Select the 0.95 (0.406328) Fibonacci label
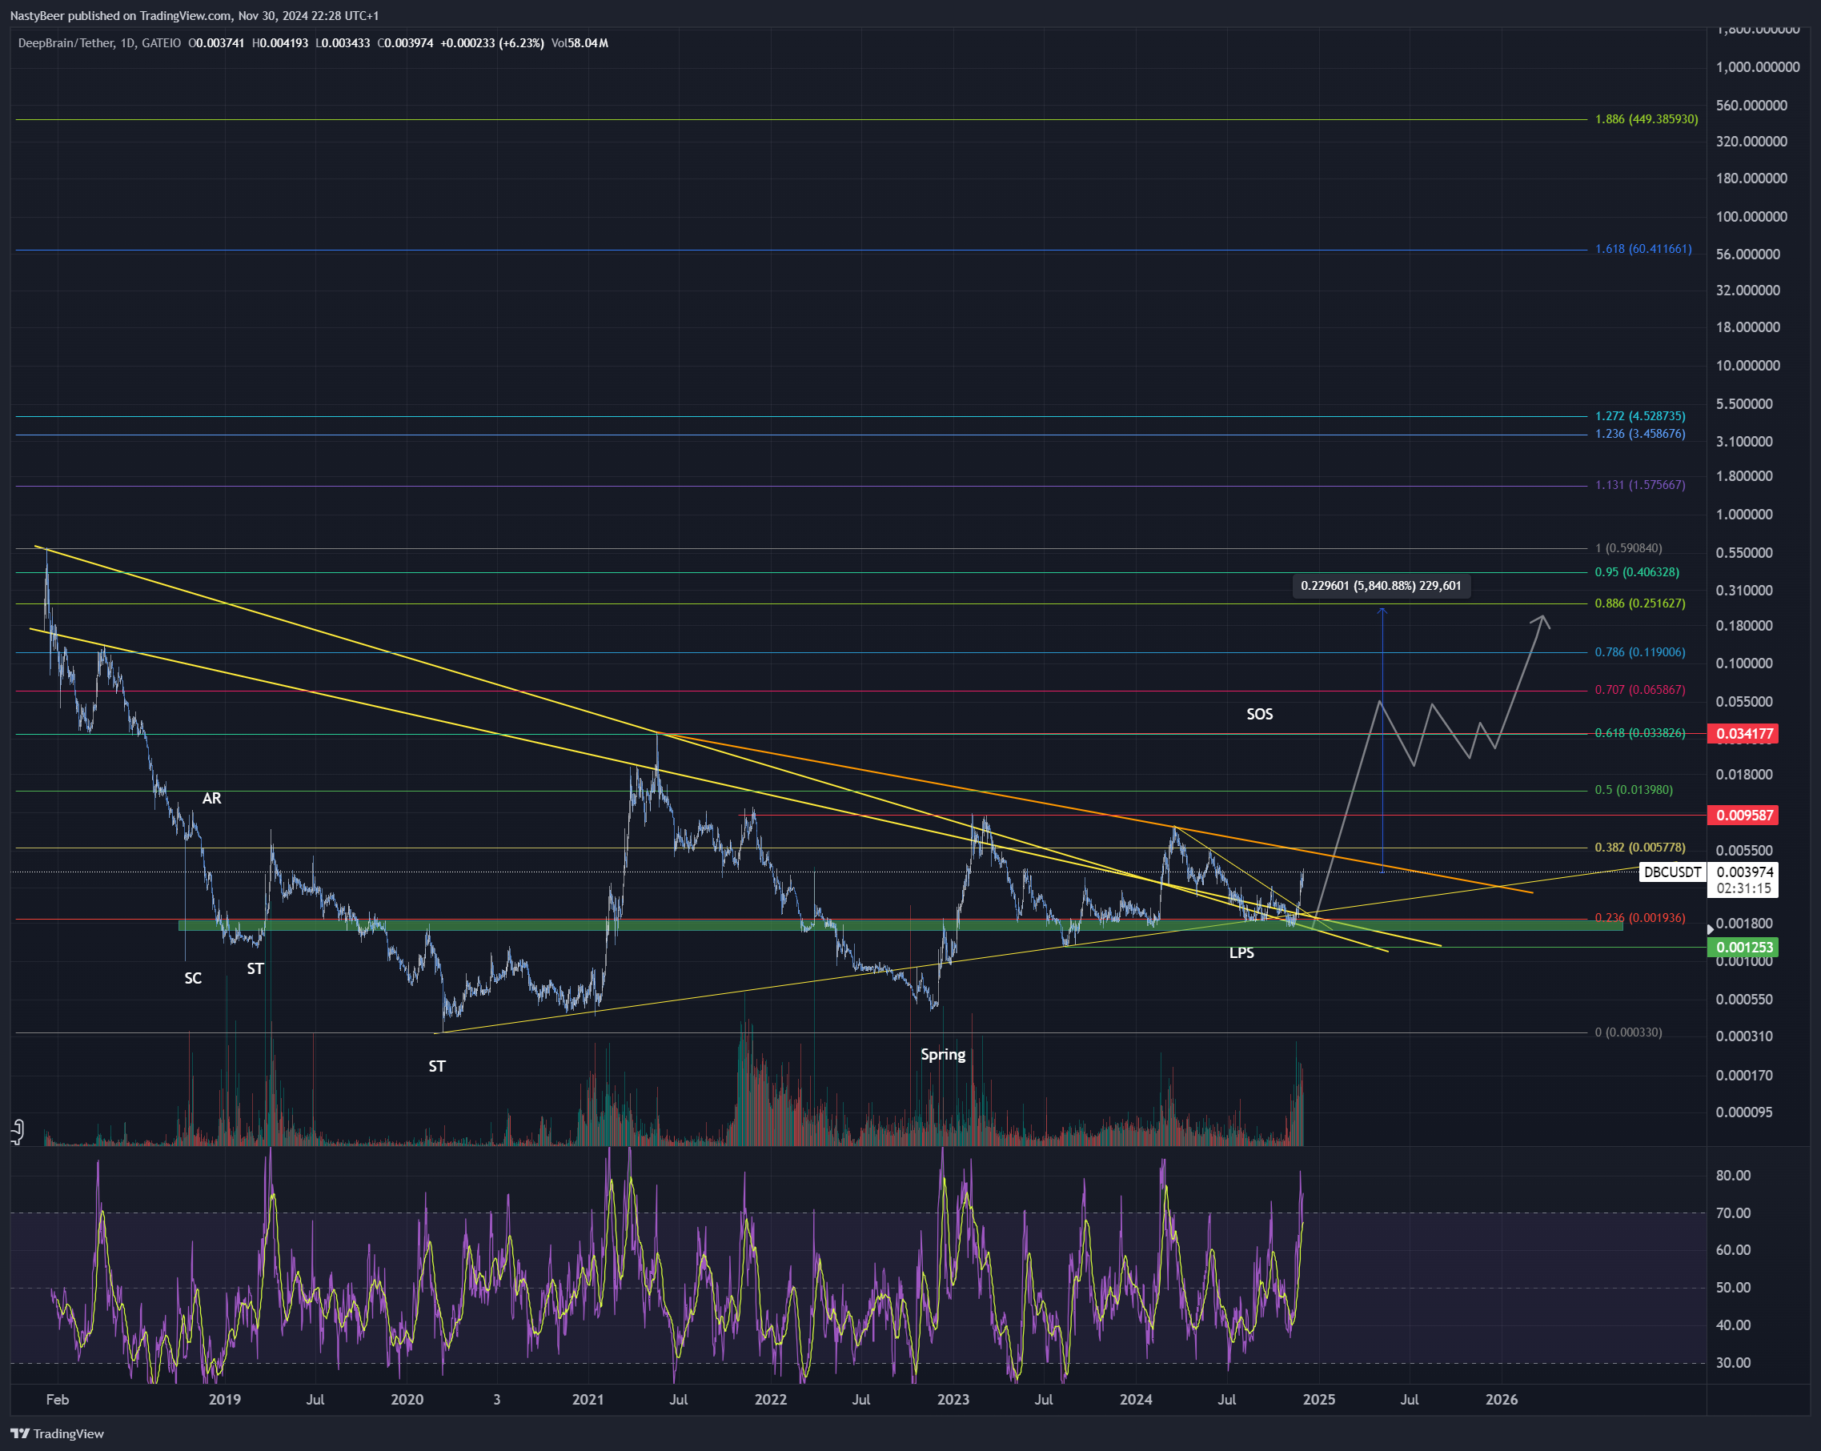This screenshot has width=1821, height=1451. pyautogui.click(x=1637, y=571)
